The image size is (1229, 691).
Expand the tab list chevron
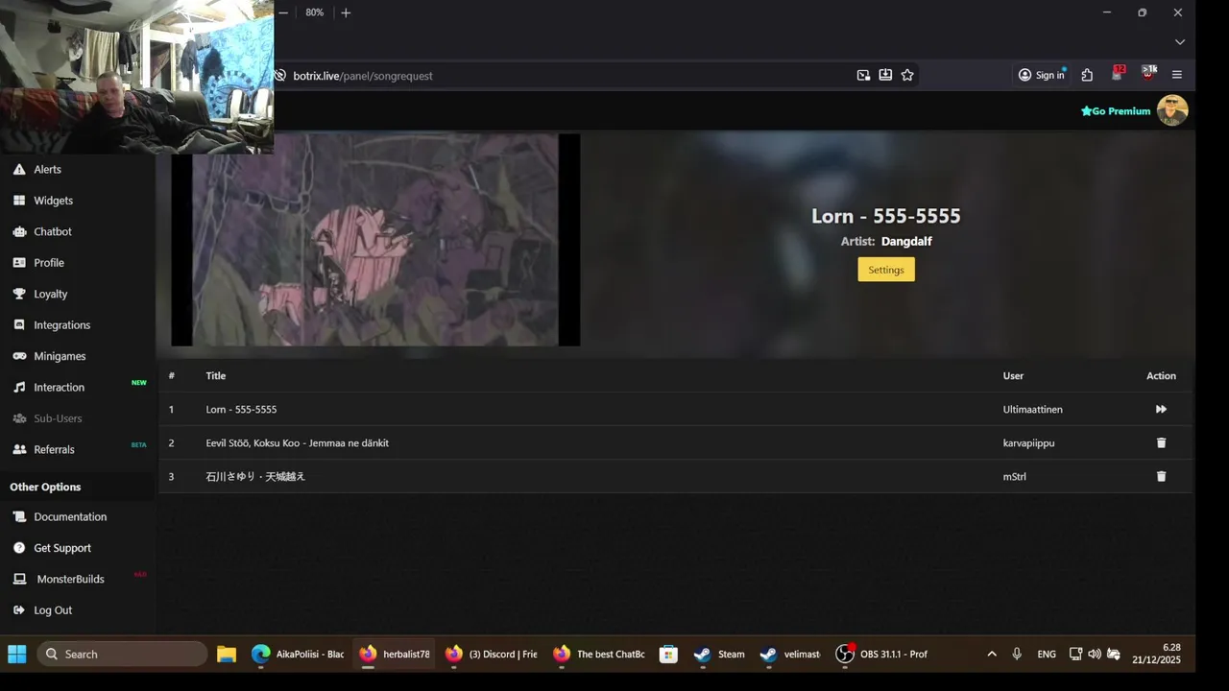point(1180,42)
